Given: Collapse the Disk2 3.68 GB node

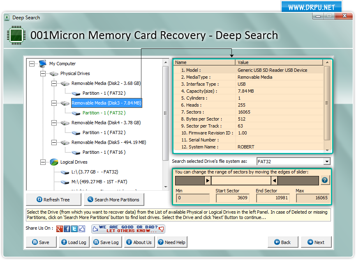Looking at the screenshot, I should click(54, 83).
